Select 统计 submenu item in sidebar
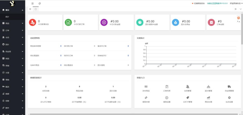The image size is (243, 115). 7,17
